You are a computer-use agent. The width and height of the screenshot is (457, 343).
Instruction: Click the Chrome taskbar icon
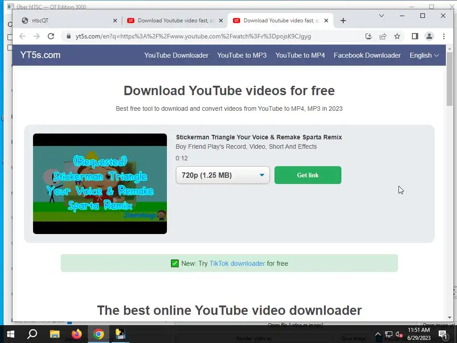pos(99,334)
